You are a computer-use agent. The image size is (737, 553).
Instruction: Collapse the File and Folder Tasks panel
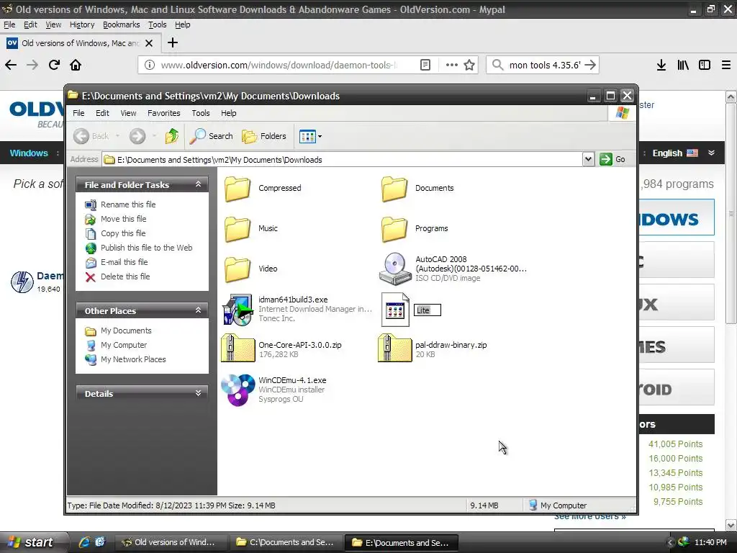[x=199, y=184]
